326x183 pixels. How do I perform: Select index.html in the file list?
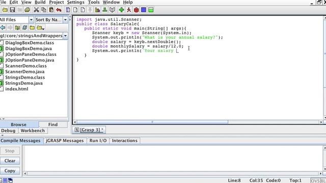[x=17, y=89]
